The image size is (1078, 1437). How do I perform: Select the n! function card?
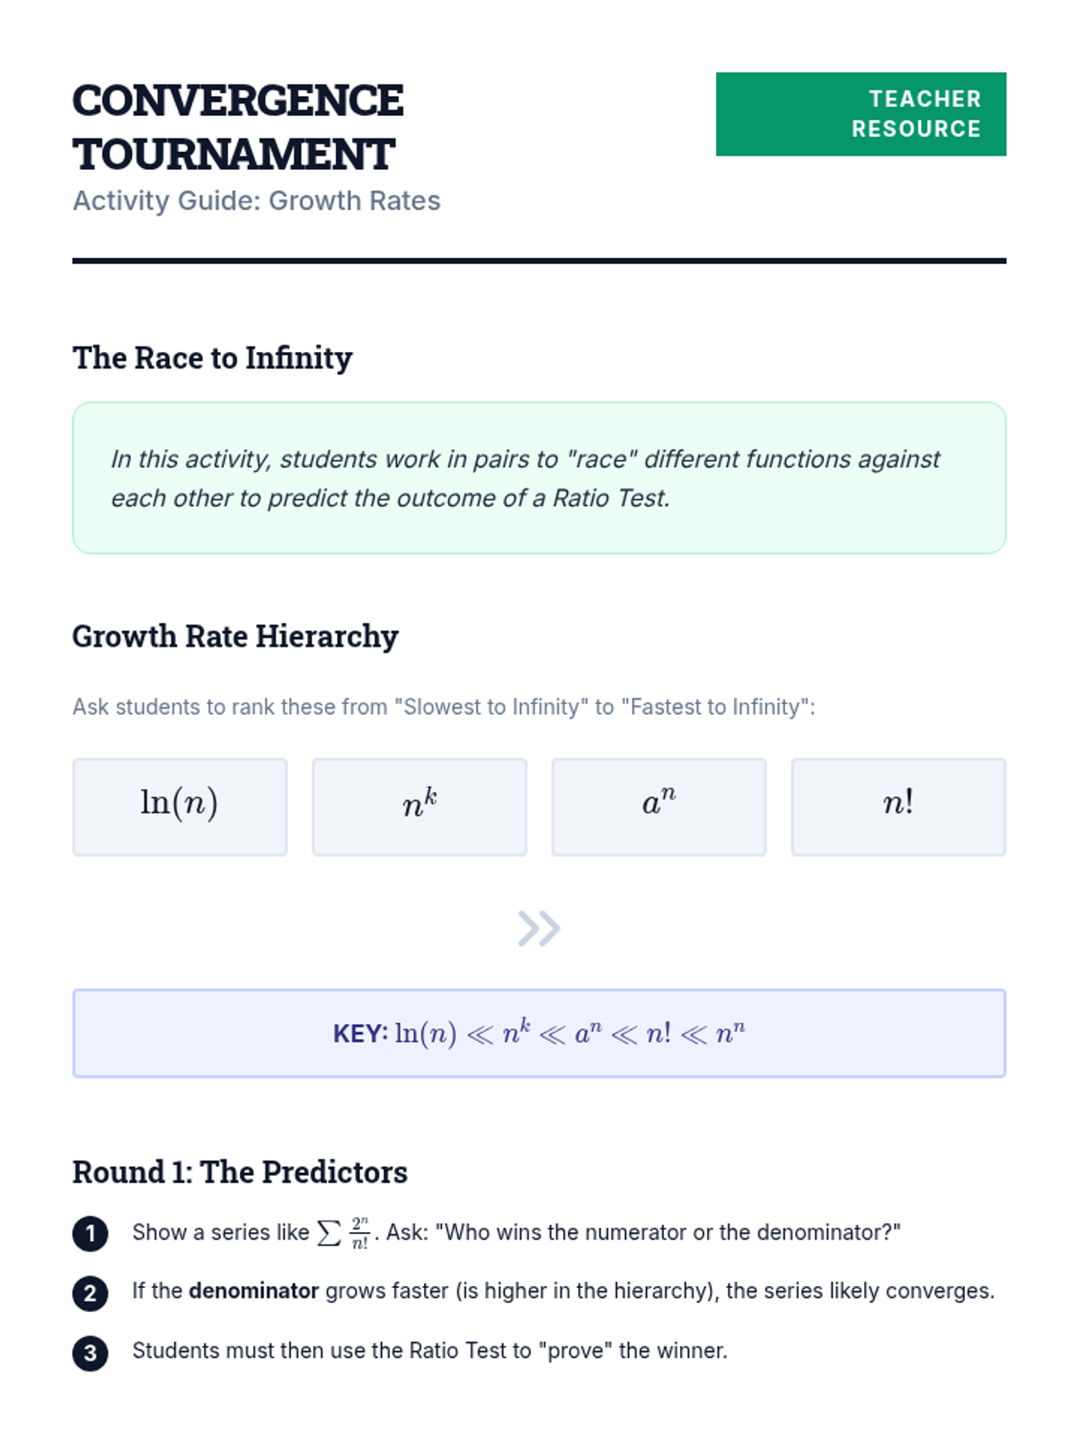898,807
